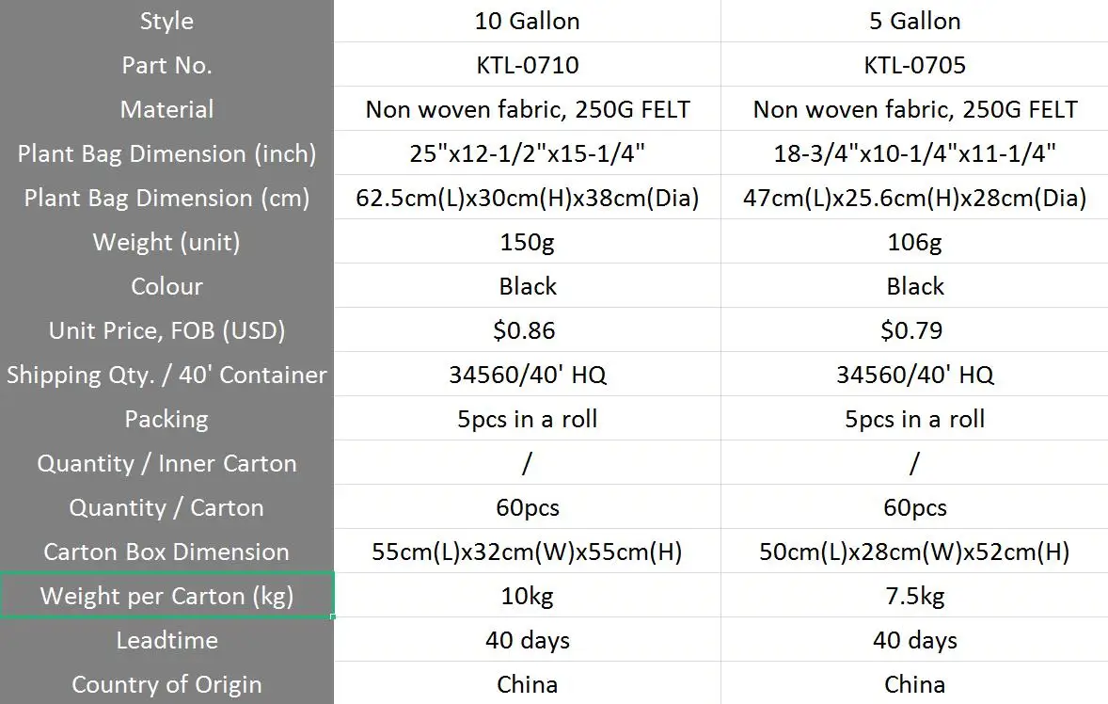Click the 7.5kg carton weight cell
The height and width of the screenshot is (704, 1108).
[x=914, y=596]
